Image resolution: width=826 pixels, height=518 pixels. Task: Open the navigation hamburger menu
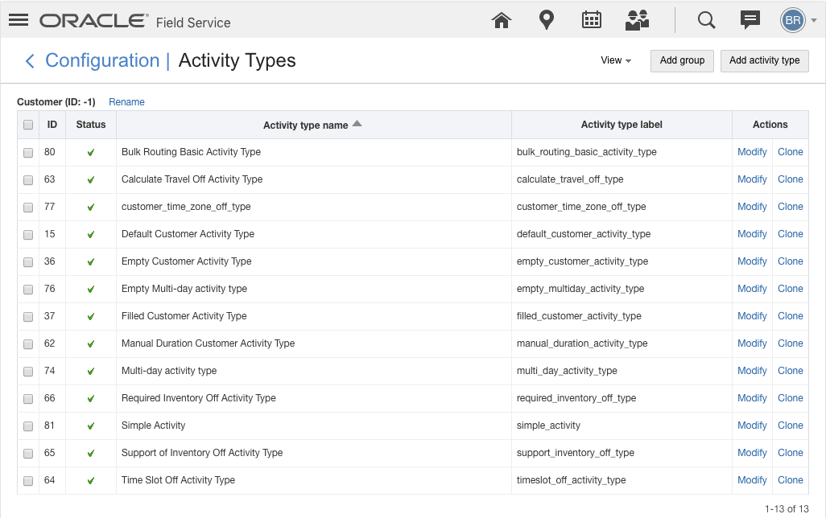[x=19, y=19]
